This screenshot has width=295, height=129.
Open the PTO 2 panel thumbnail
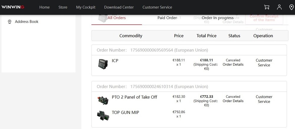tap(103, 100)
